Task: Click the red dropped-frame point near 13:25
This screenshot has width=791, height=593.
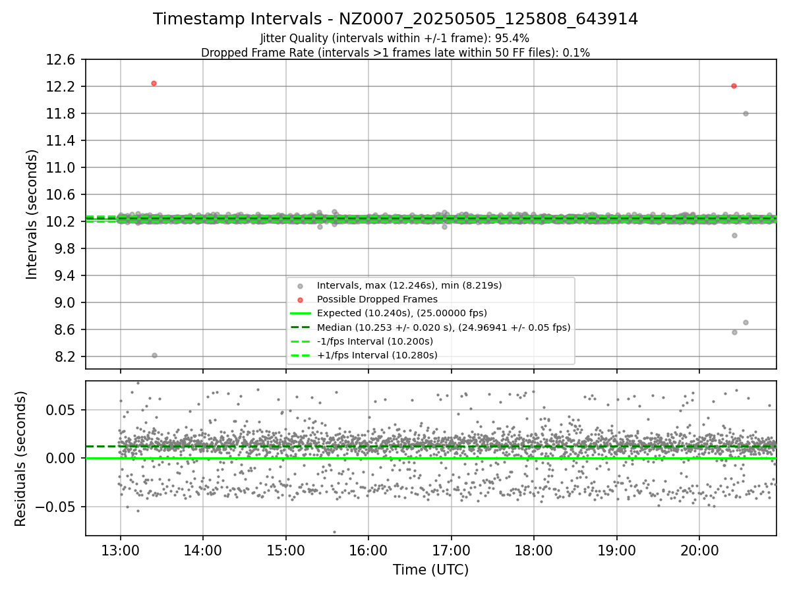Action: tap(154, 83)
